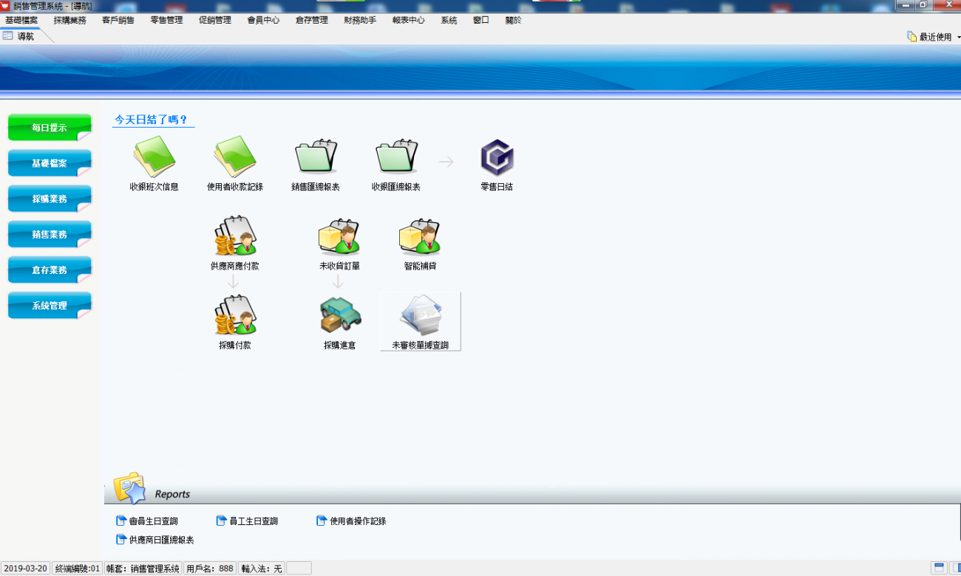Click the date 2019-03-20 in status bar
This screenshot has width=961, height=576.
(26, 569)
